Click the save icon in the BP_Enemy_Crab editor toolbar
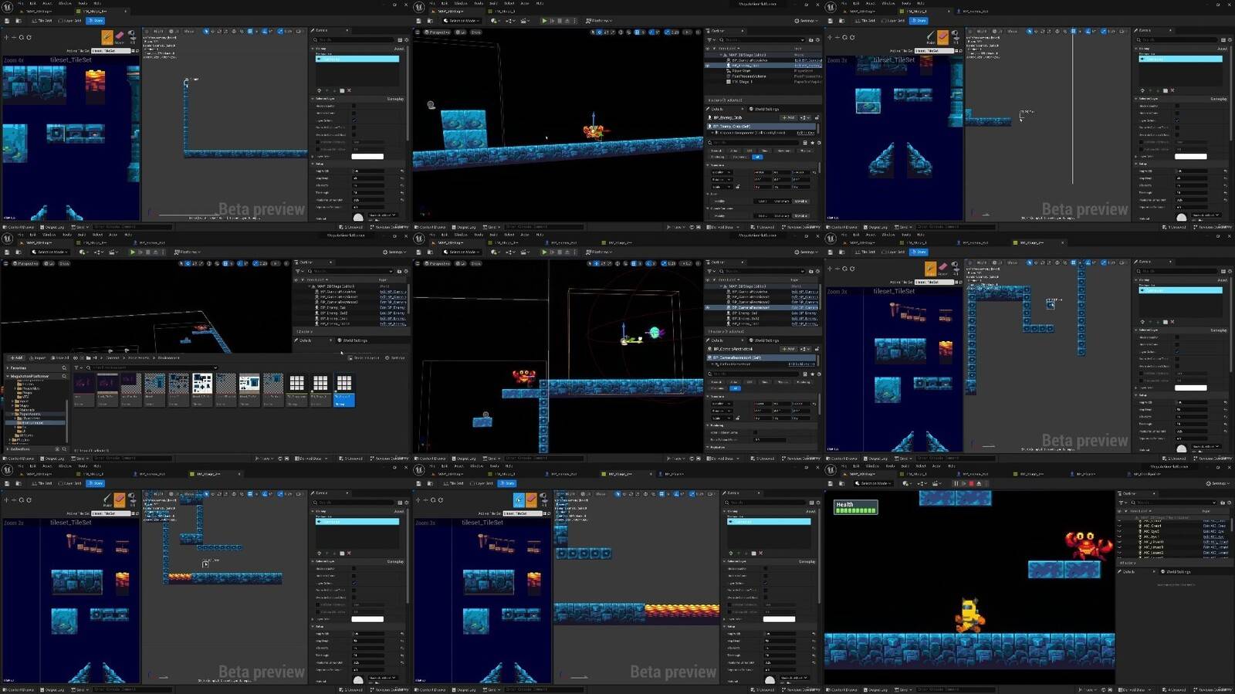Screen dimensions: 1235x694 (x=419, y=21)
